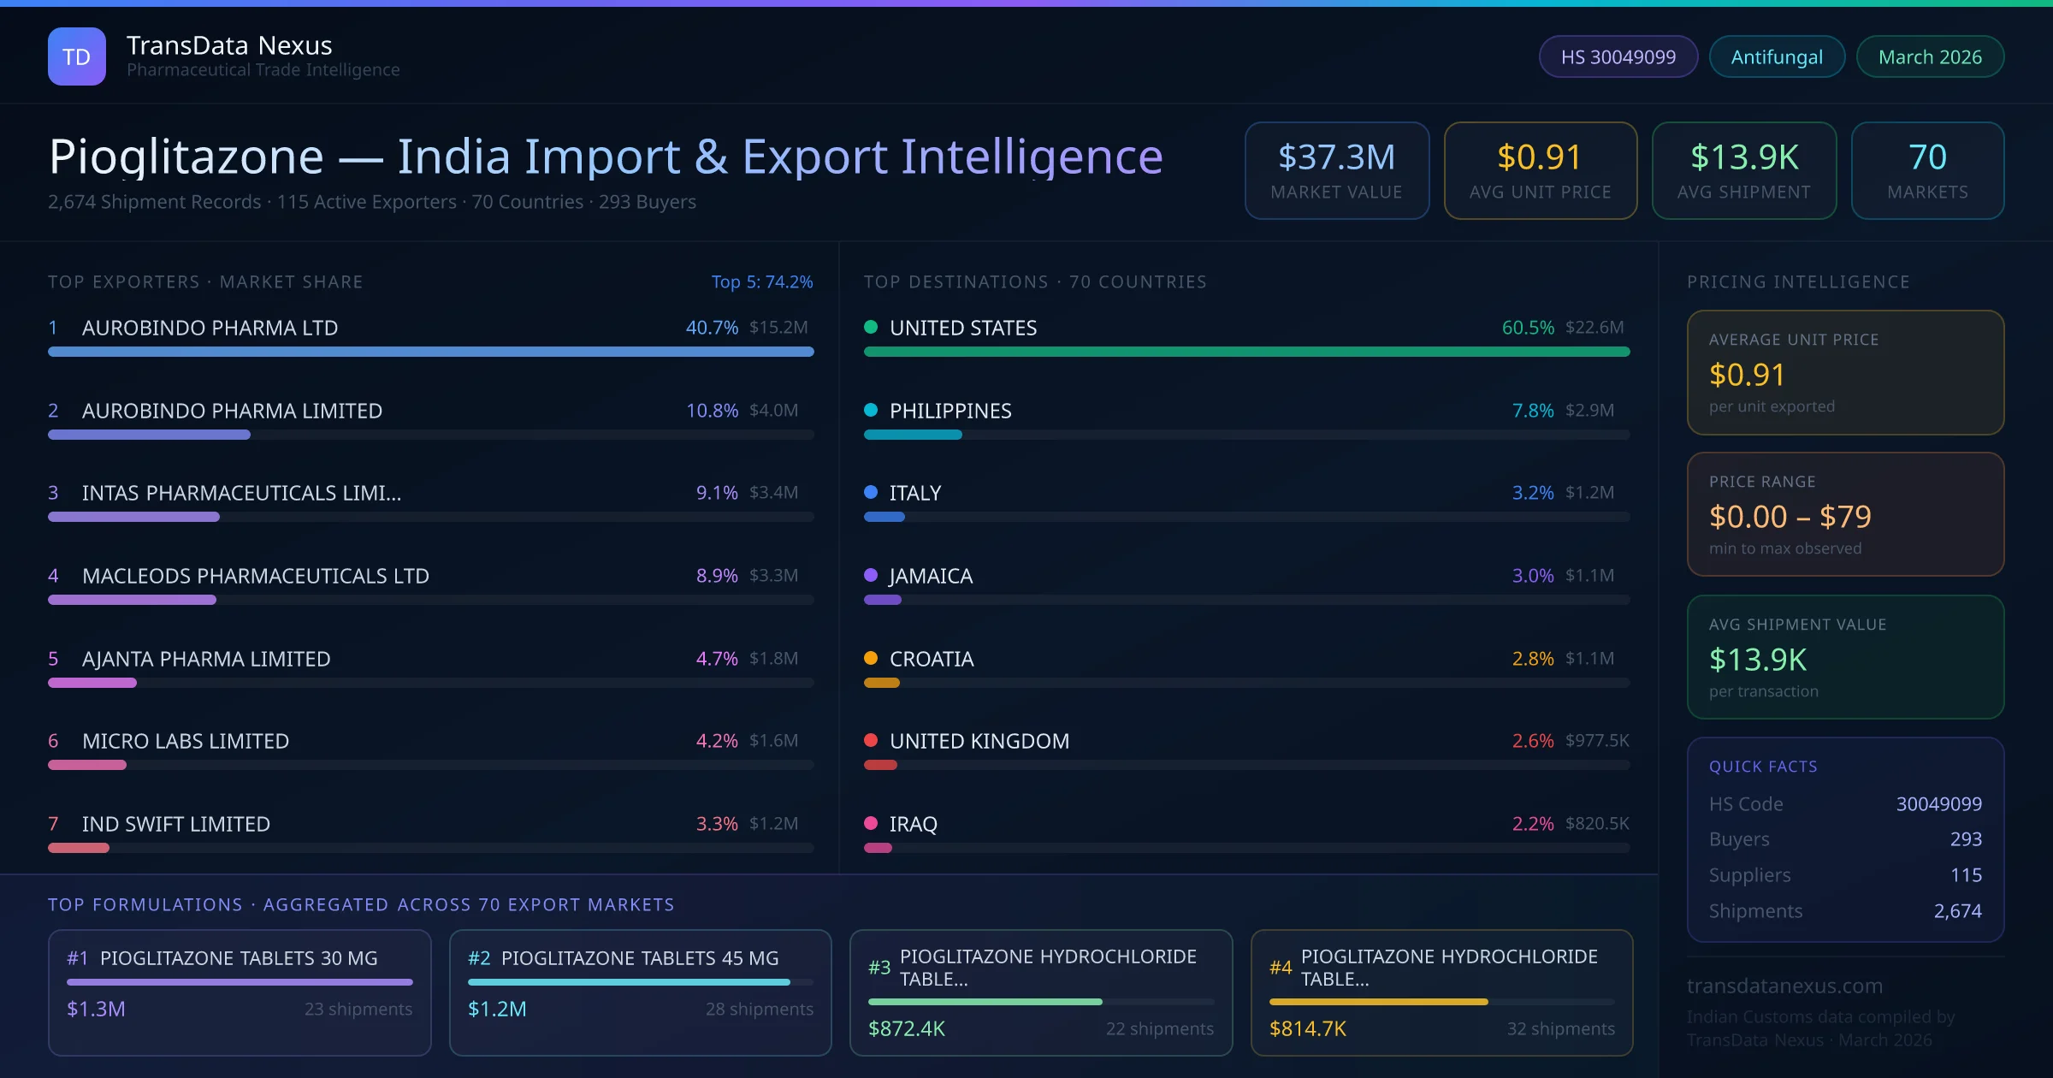The height and width of the screenshot is (1078, 2053).
Task: Click the purple dot next to Jamaica
Action: (871, 575)
